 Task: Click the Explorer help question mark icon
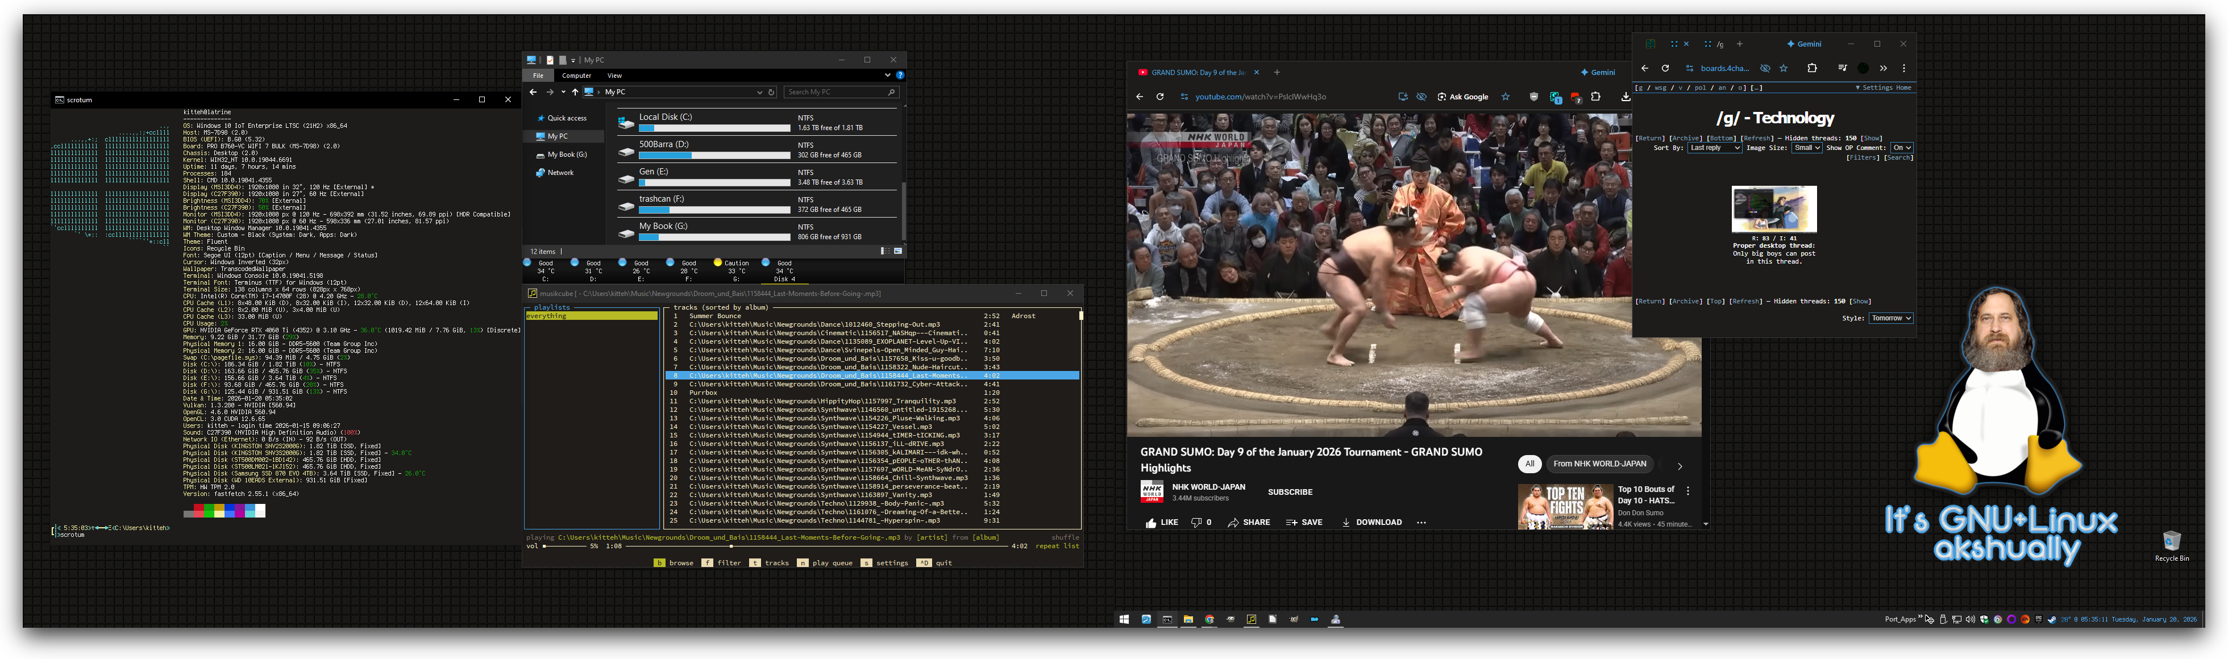pyautogui.click(x=900, y=75)
